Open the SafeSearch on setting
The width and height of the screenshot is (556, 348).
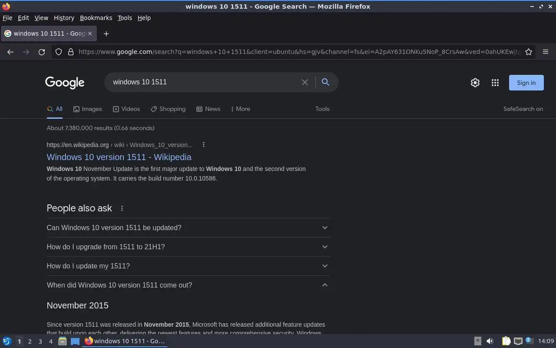coord(523,109)
